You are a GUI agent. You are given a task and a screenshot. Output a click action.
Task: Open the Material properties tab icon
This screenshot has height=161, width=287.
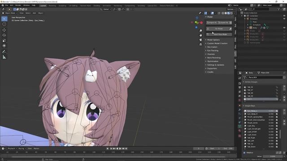click(x=239, y=131)
